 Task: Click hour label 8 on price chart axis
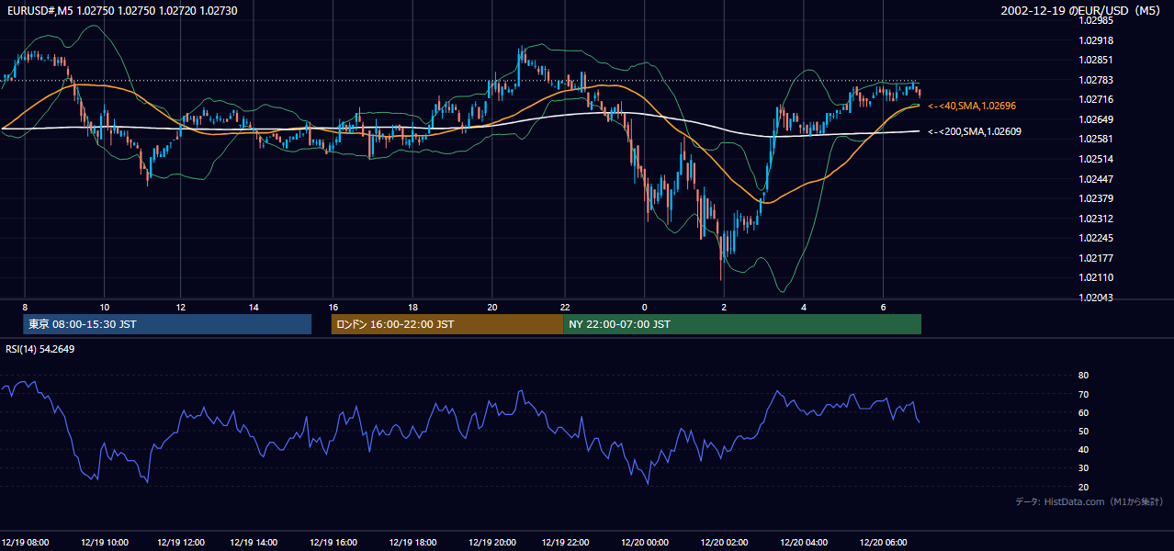26,307
